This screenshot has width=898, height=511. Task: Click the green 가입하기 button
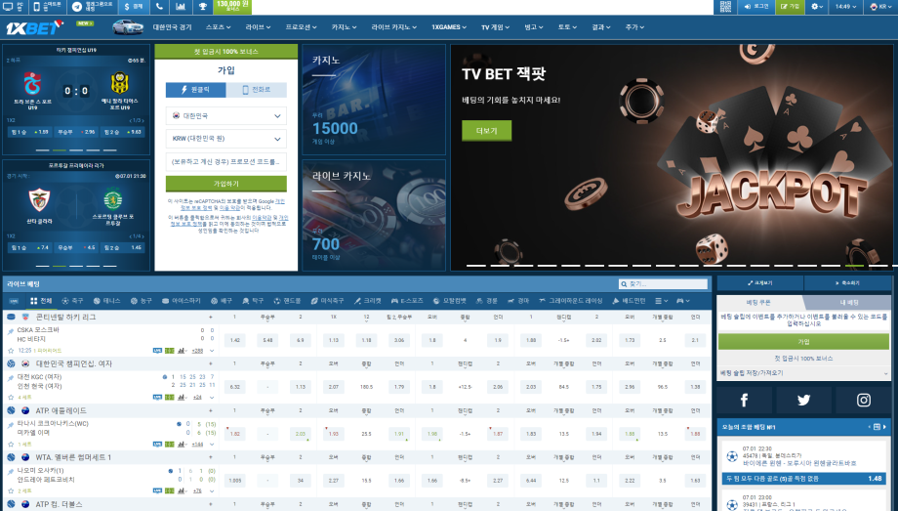(226, 184)
